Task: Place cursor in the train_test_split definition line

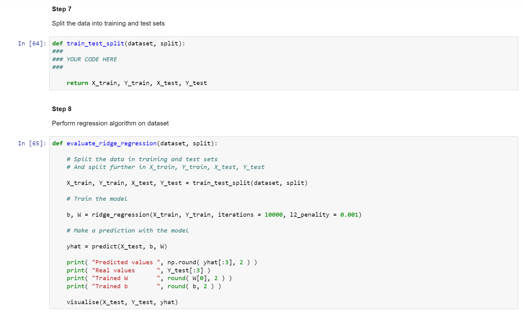Action: pyautogui.click(x=119, y=43)
